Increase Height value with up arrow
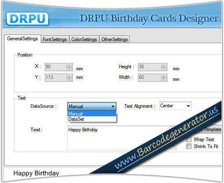This screenshot has height=183, width=224. click(x=164, y=65)
